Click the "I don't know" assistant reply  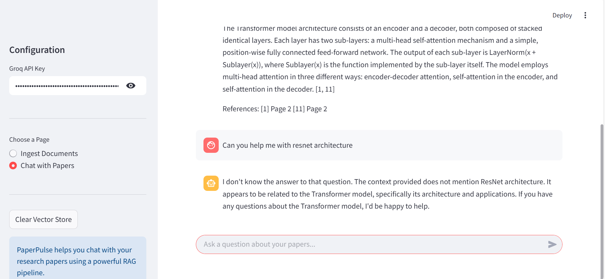point(387,194)
